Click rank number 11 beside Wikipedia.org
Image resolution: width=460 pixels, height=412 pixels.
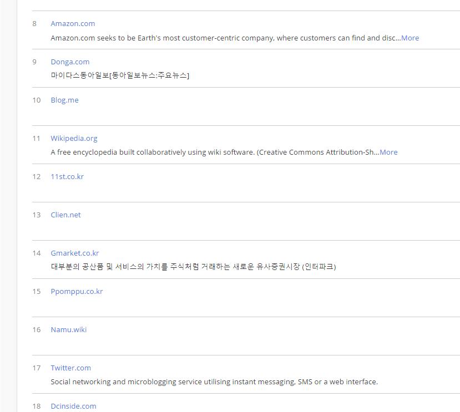pyautogui.click(x=37, y=139)
